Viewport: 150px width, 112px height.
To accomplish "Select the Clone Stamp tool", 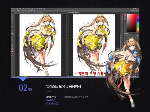I will 12,28.
